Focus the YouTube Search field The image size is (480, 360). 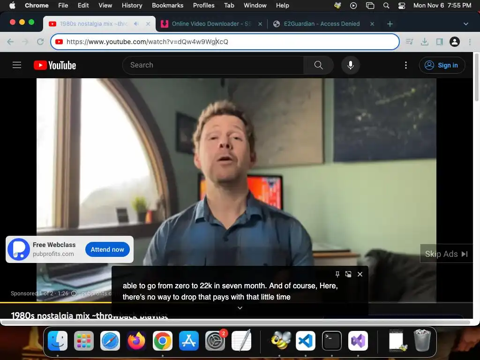(213, 65)
